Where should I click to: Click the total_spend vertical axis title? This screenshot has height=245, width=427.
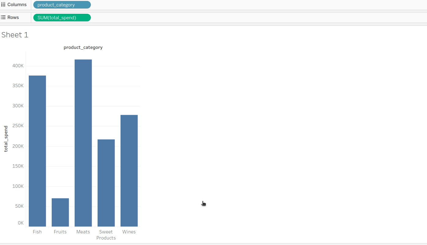[x=6, y=139]
